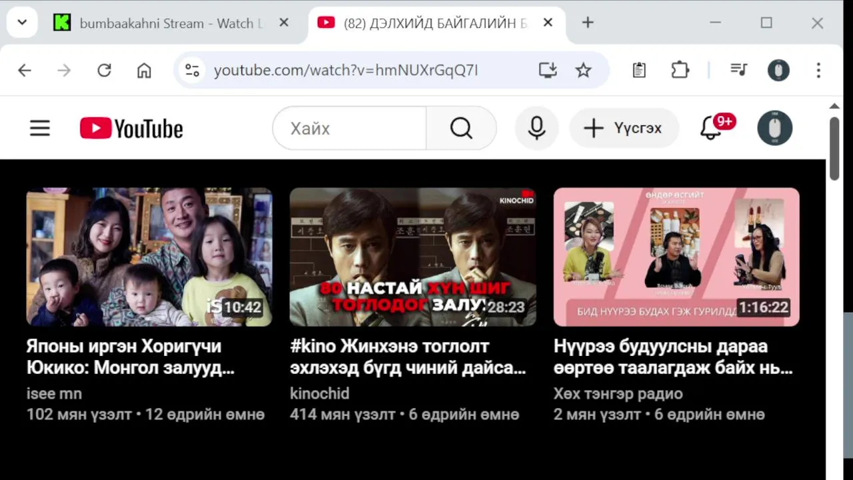
Task: Open the Нүүрээ будуулсны дараа title
Action: tap(673, 357)
